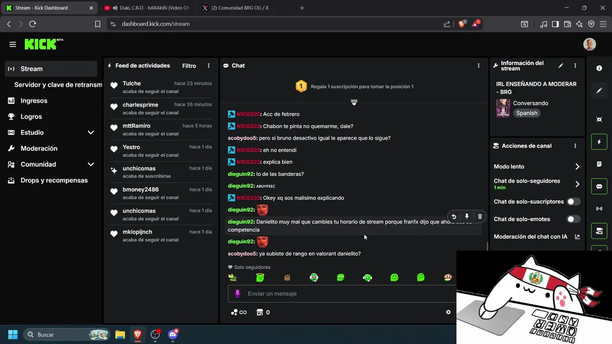This screenshot has height=344, width=612.
Task: Pin the hovered dieguin92 chat message
Action: (467, 216)
